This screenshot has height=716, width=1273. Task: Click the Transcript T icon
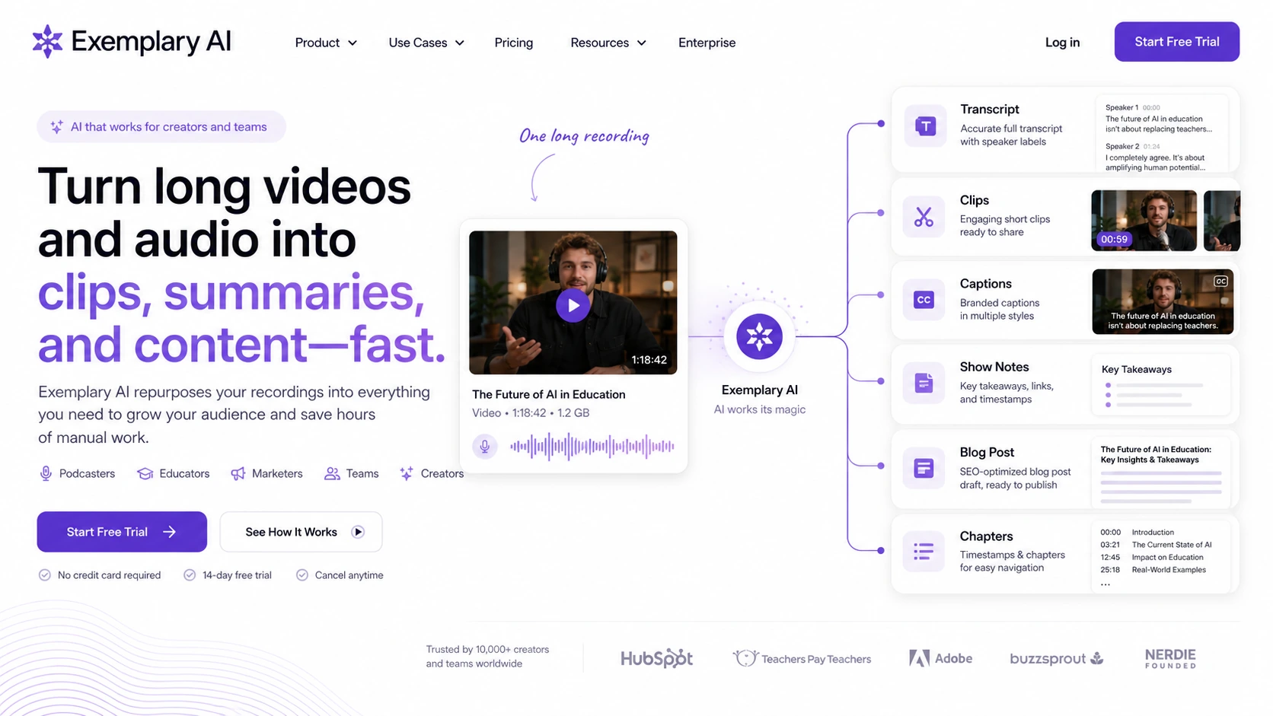tap(925, 126)
